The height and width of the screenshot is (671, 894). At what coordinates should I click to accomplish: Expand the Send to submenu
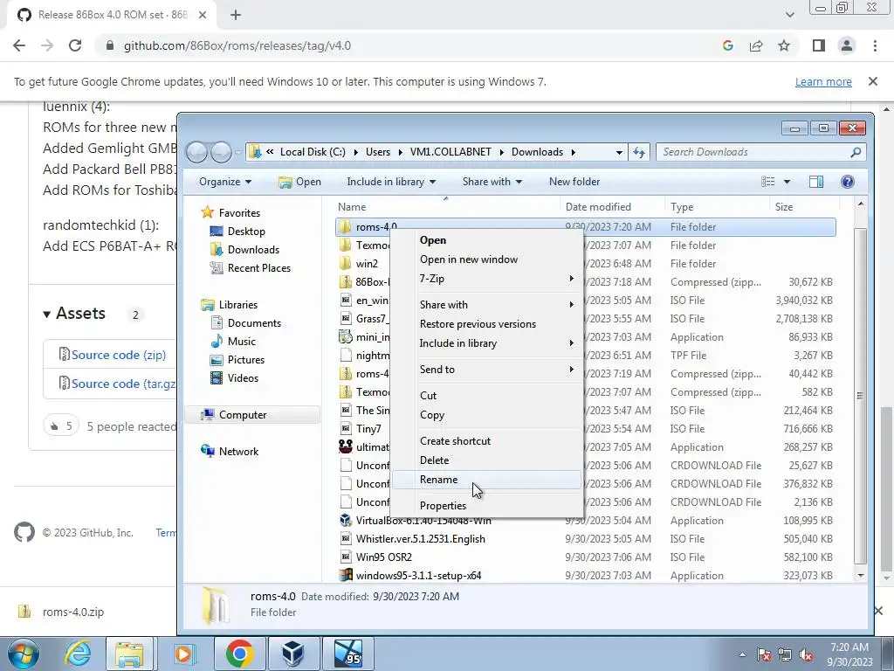486,370
